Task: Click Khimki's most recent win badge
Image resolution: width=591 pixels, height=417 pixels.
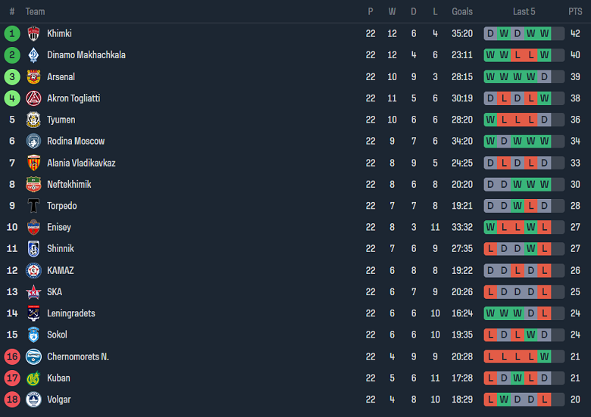Action: [558, 33]
